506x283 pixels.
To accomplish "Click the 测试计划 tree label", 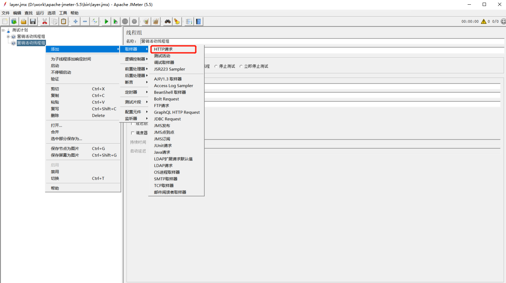I will (20, 30).
